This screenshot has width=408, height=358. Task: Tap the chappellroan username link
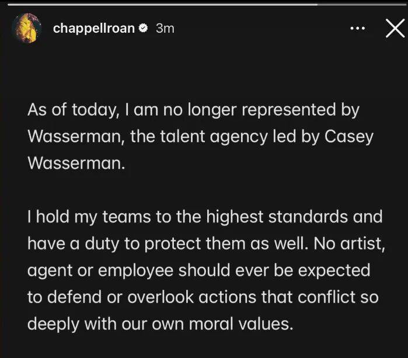click(x=94, y=28)
